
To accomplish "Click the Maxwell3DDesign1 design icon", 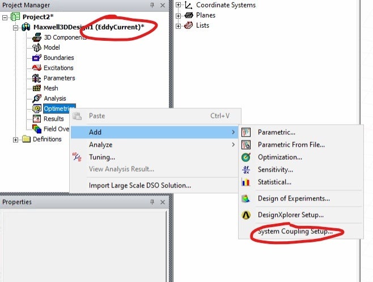I will (26, 27).
